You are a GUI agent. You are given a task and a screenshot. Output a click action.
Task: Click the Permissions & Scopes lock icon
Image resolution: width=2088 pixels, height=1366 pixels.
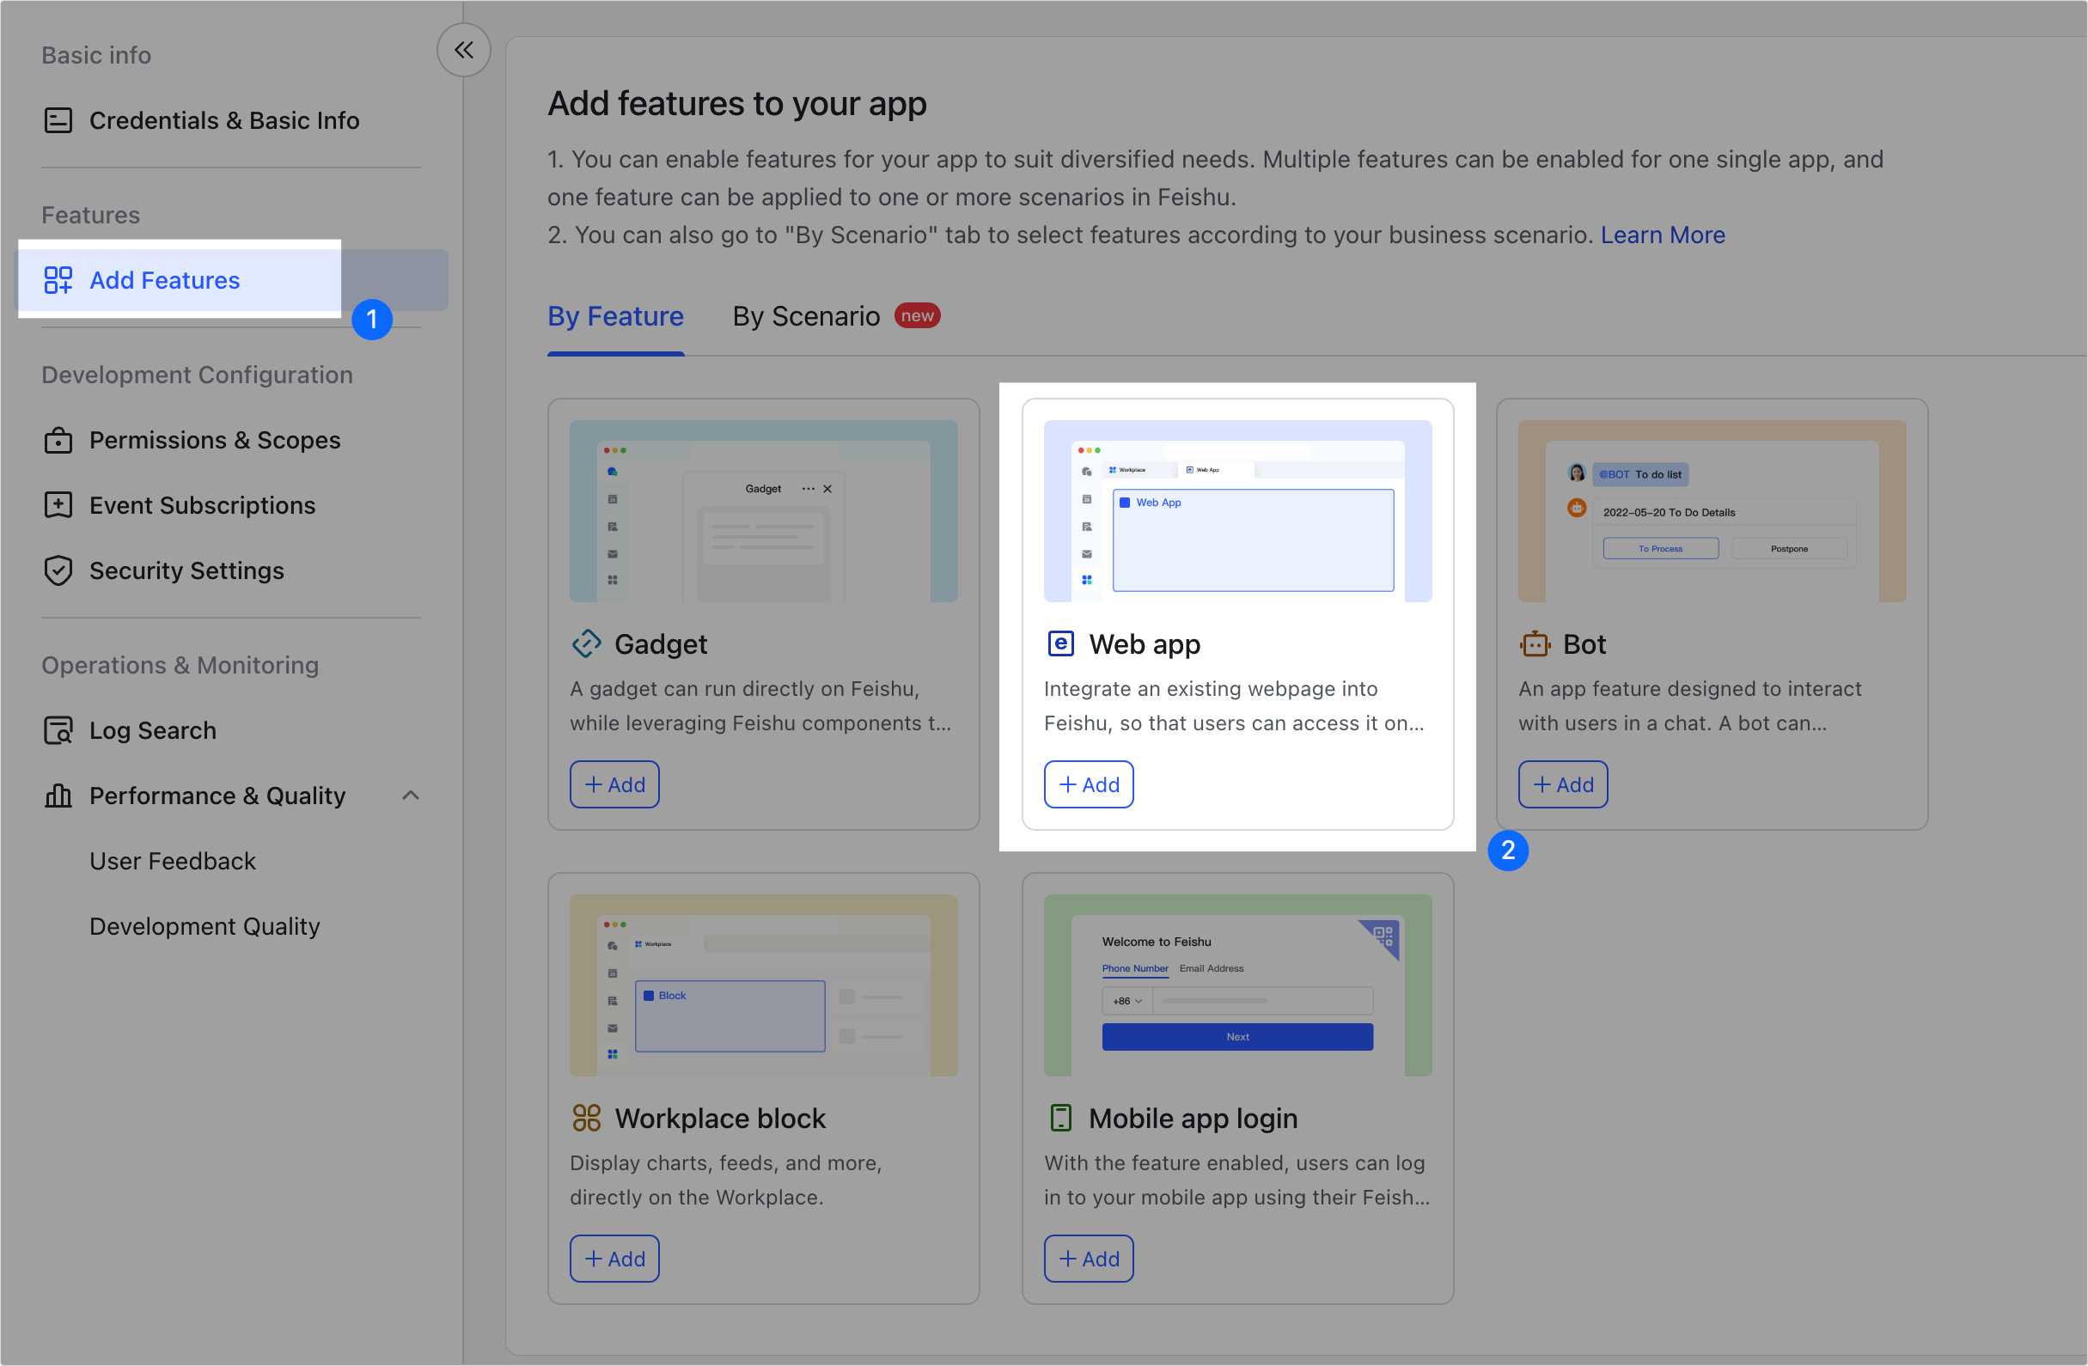click(58, 440)
